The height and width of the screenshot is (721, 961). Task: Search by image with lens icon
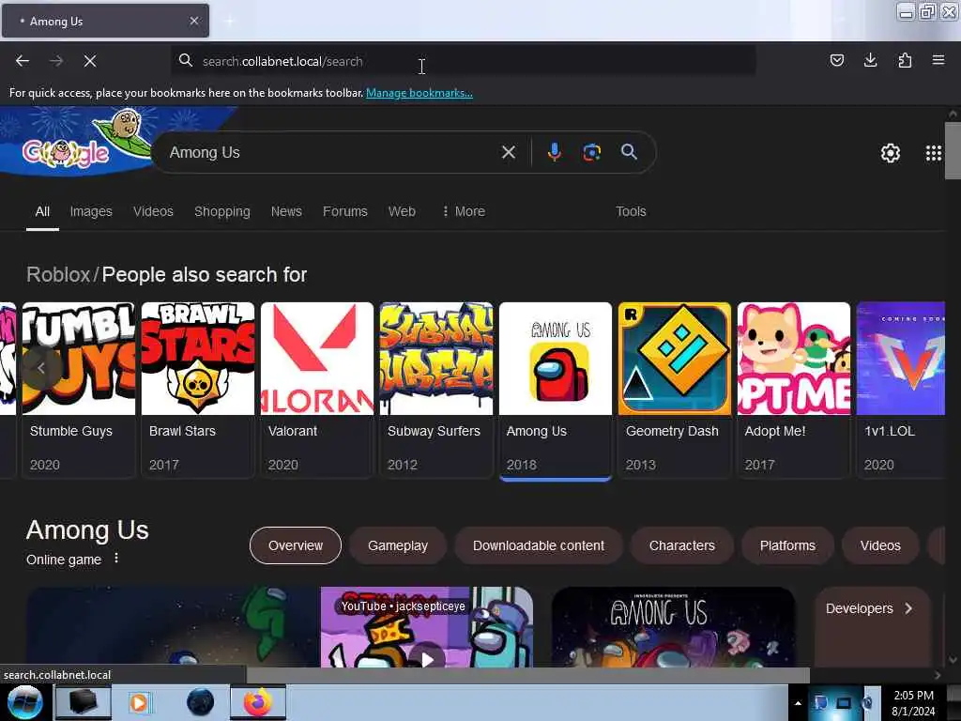591,152
